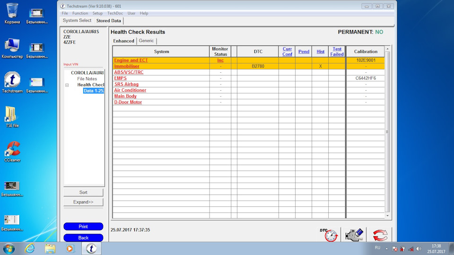Screen dimensions: 454x255
Task: Open the Help menu
Action: tap(144, 13)
